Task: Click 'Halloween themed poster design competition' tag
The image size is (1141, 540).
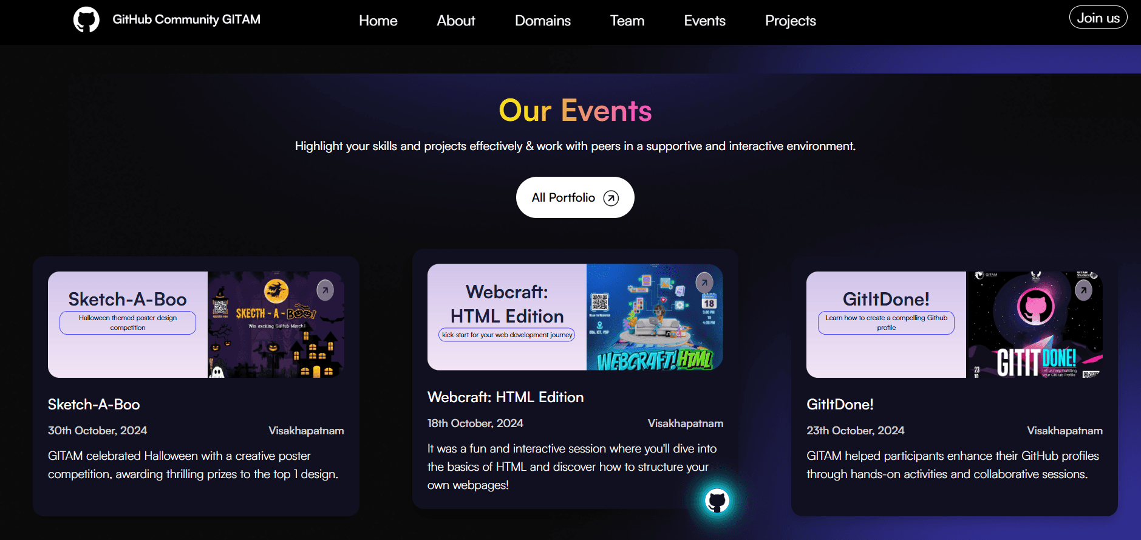Action: 128,323
